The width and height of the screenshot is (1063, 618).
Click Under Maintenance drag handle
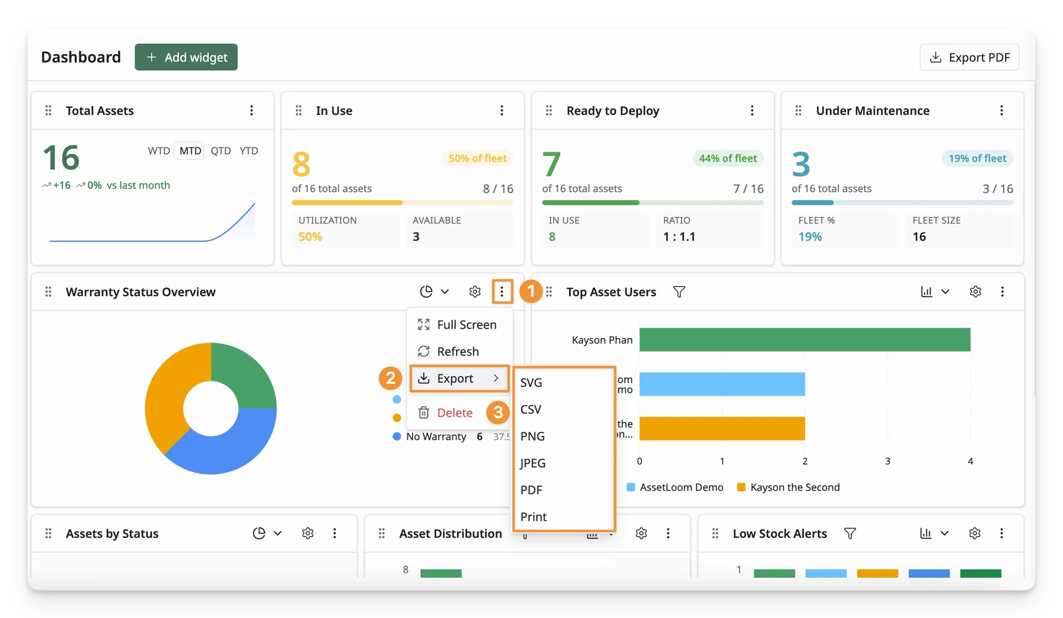tap(798, 111)
